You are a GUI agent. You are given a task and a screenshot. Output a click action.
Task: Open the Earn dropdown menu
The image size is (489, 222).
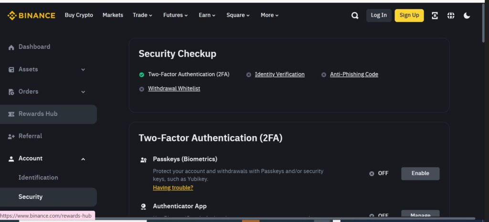pyautogui.click(x=207, y=15)
